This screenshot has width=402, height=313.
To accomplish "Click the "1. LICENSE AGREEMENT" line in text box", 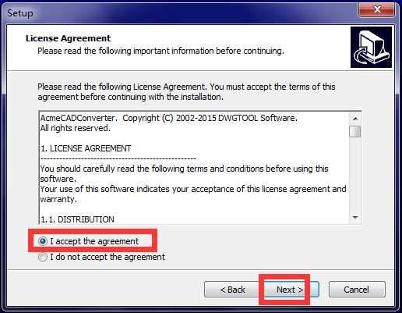I will click(x=86, y=148).
